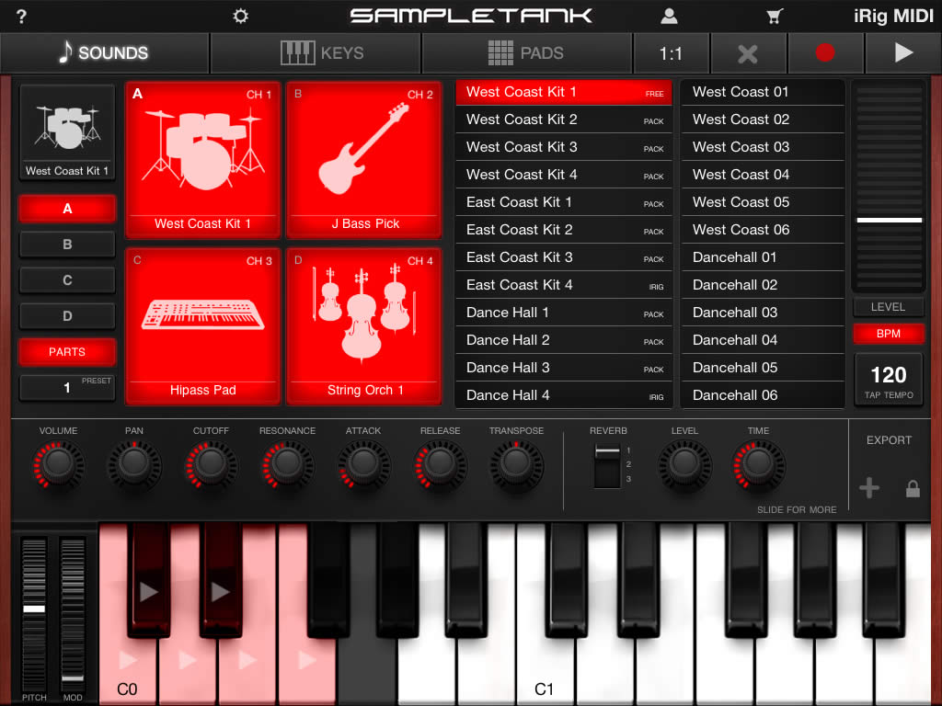Select Dance Hall 4 in instrument list

564,395
